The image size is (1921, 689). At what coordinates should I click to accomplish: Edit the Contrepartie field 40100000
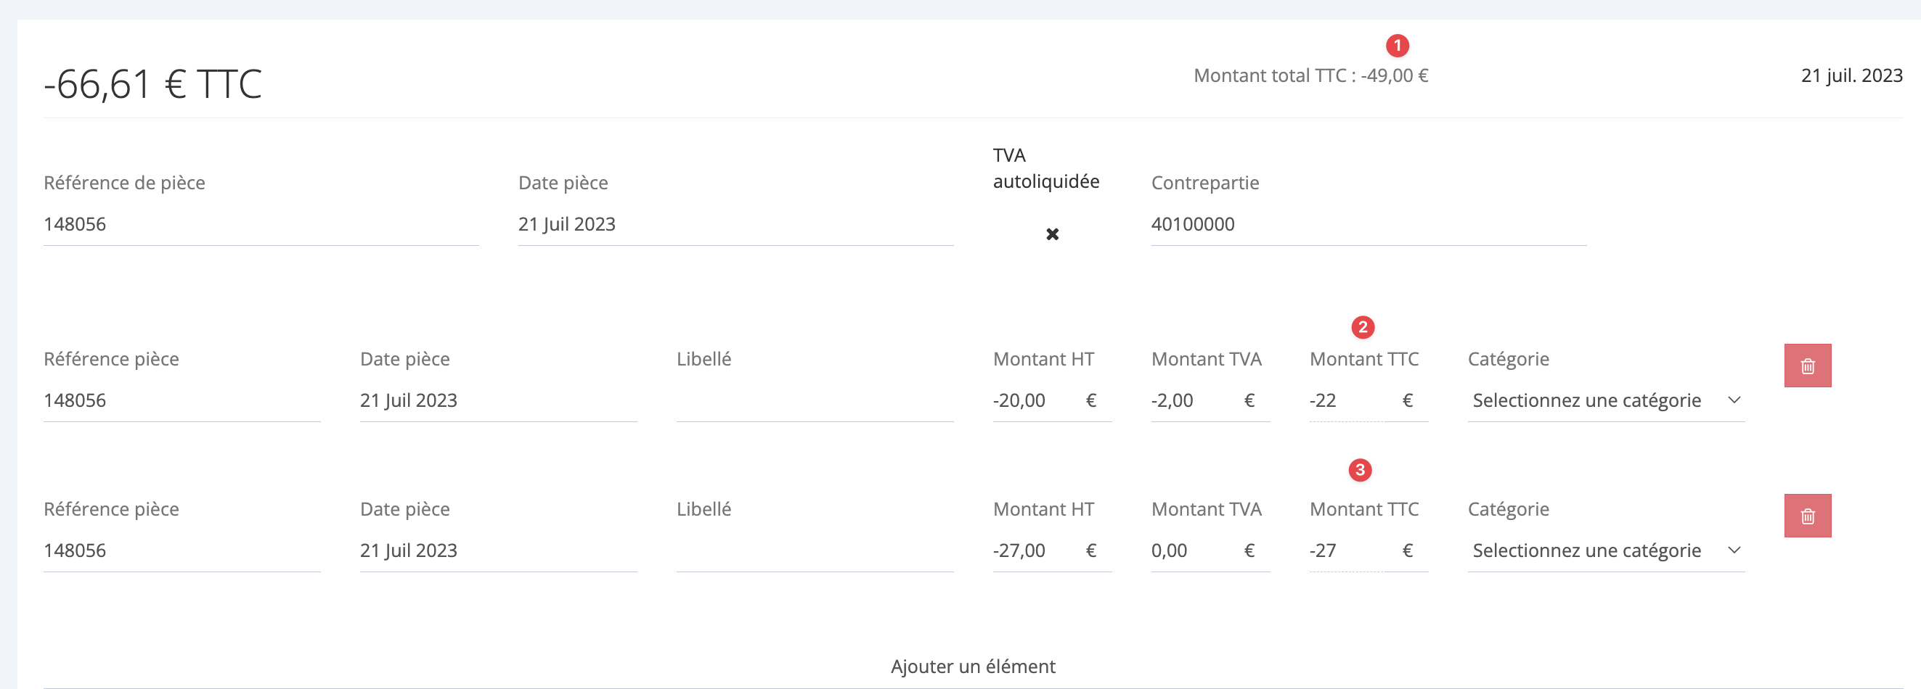[x=1369, y=225]
